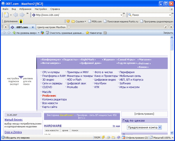Click Закрыть on the secondary toolbar
This screenshot has width=175, height=141.
point(168,33)
